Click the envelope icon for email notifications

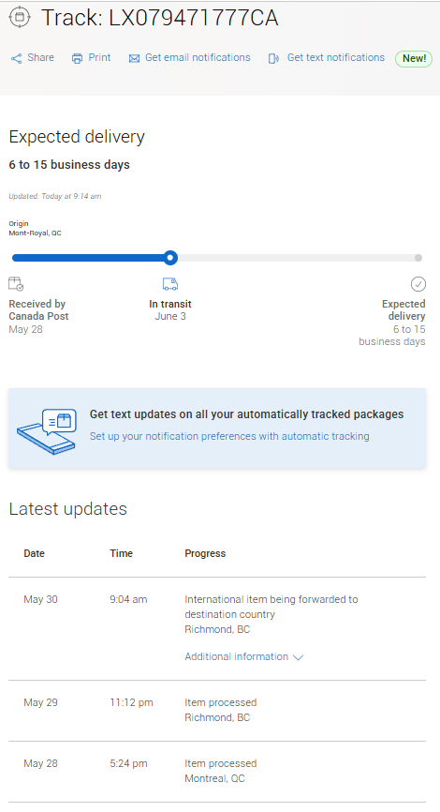click(x=135, y=58)
